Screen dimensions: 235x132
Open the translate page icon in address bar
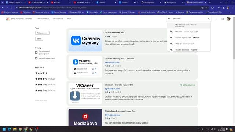pyautogui.click(x=202, y=8)
